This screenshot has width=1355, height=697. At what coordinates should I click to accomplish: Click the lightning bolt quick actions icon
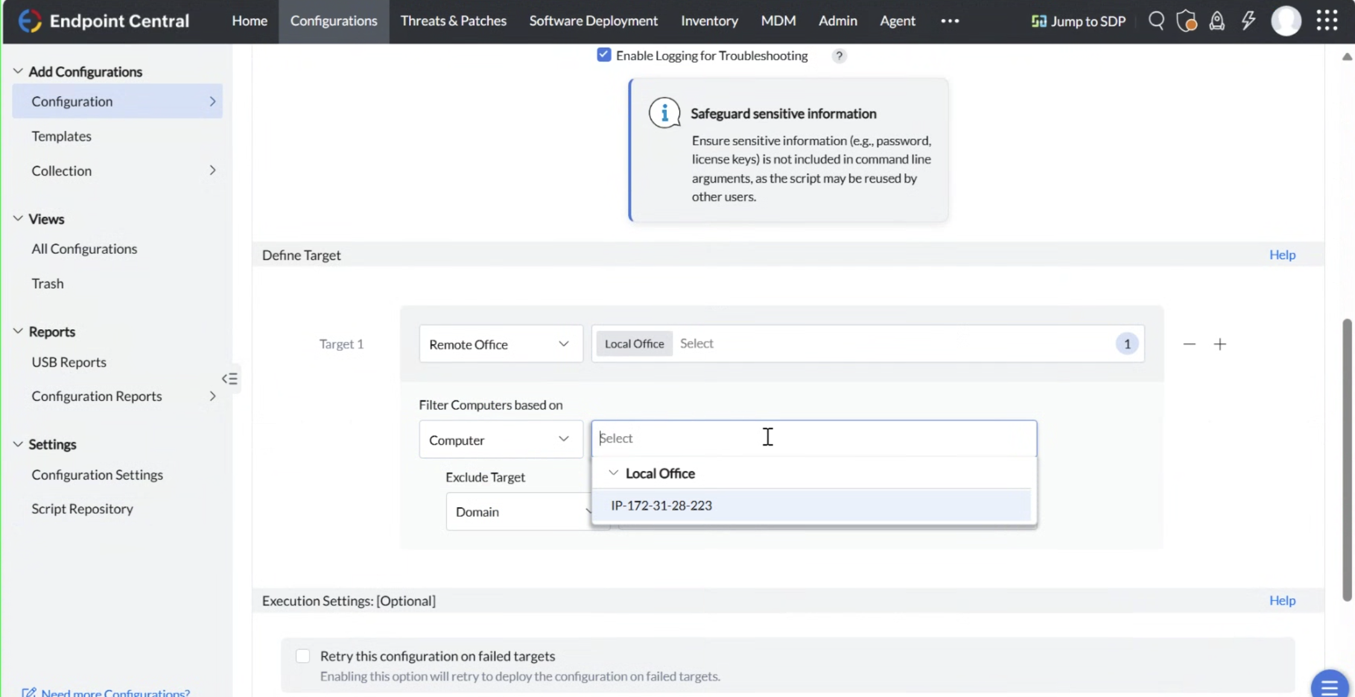point(1248,21)
